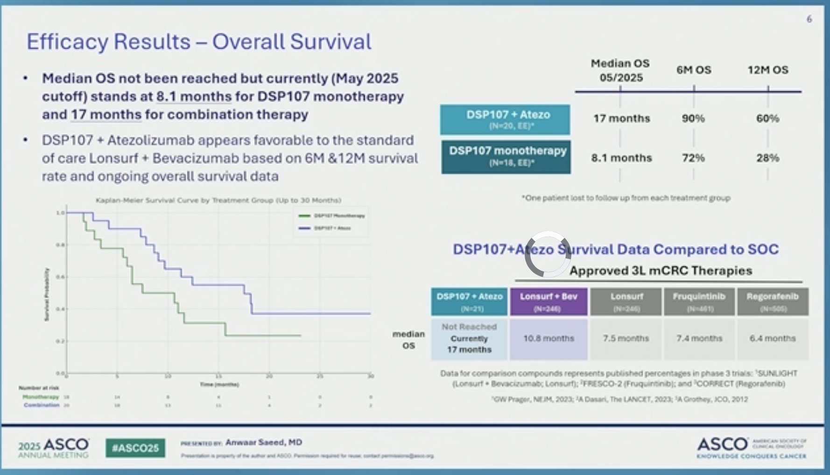
Task: Click 8.1 months in the monotherapy table row
Action: point(621,158)
